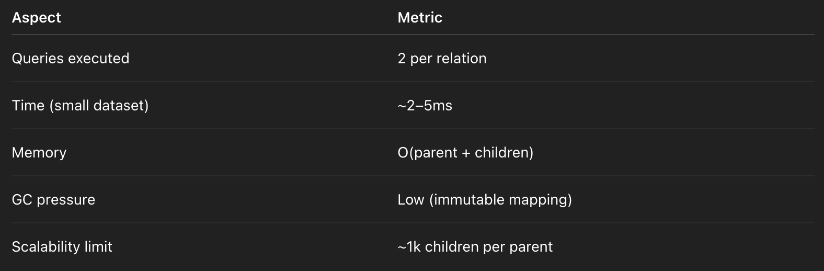Click the (small dataset) parenthetical text
This screenshot has height=271, width=824.
[99, 106]
